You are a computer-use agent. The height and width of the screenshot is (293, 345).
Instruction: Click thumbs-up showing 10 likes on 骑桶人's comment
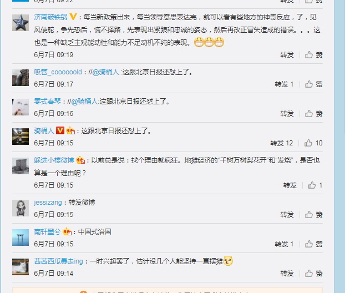pos(313,143)
